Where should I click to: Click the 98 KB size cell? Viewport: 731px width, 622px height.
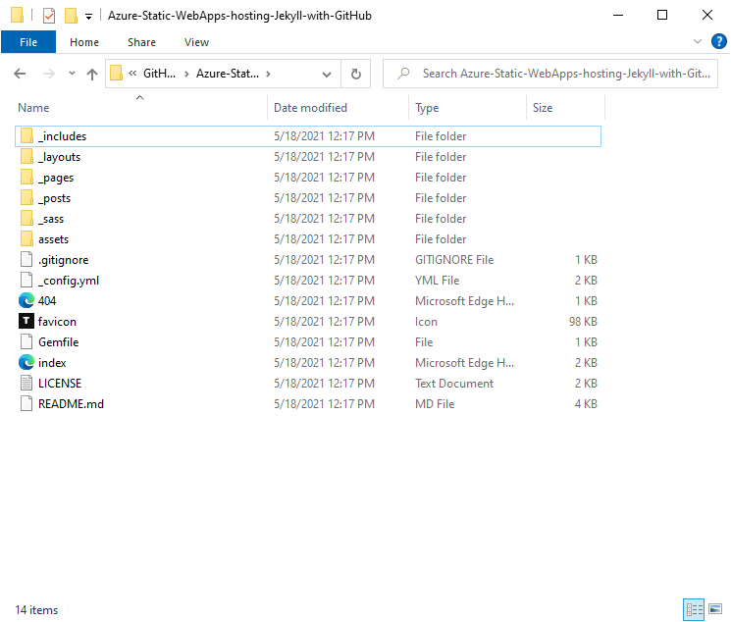[583, 321]
